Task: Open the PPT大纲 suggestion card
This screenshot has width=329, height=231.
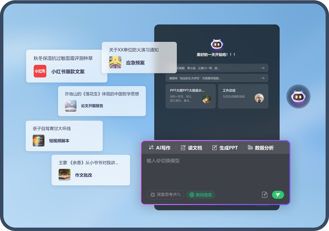Action: [x=190, y=96]
